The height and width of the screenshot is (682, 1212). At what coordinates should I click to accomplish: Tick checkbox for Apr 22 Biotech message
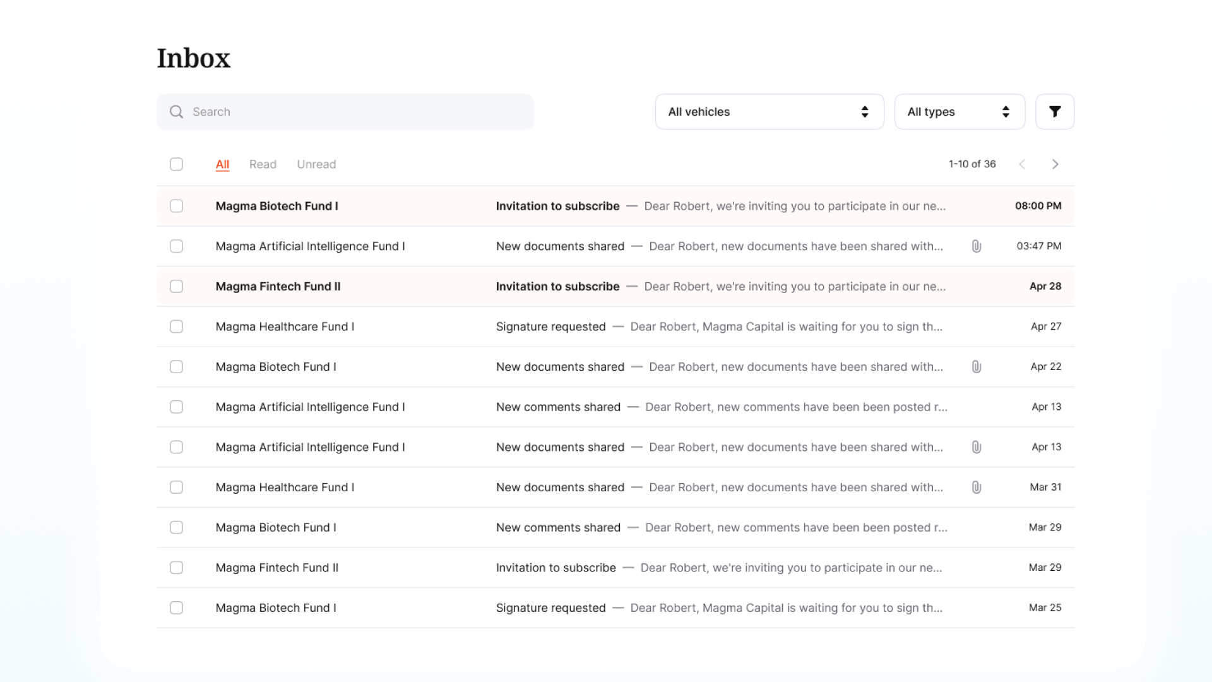tap(176, 367)
